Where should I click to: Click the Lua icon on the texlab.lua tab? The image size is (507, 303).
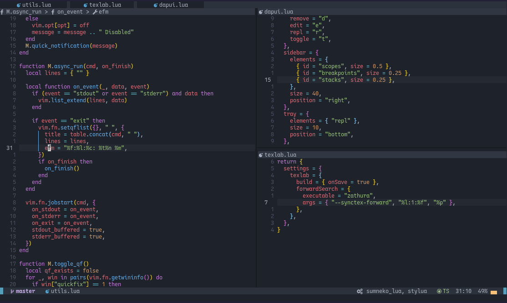pyautogui.click(x=86, y=4)
